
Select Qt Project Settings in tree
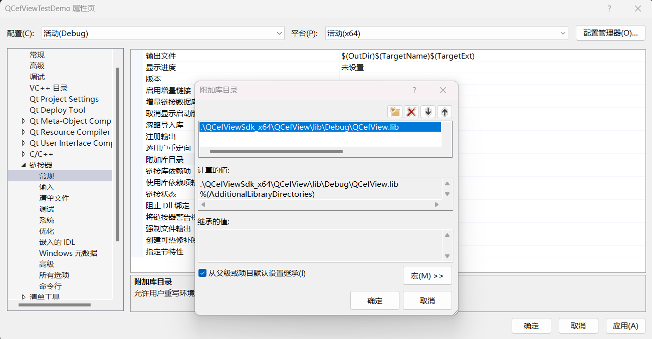[x=64, y=99]
